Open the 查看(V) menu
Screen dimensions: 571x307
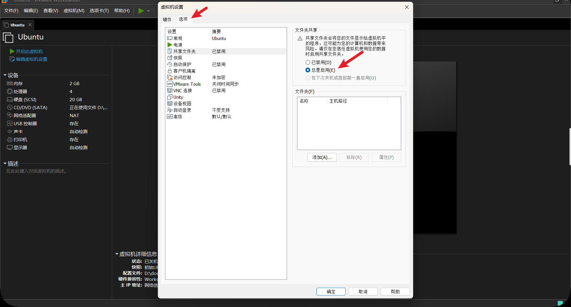(x=51, y=11)
